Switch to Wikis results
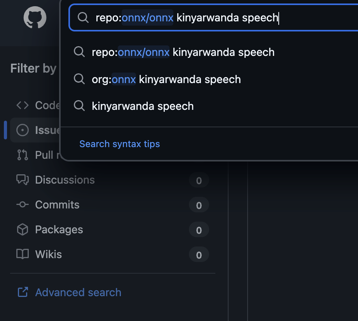This screenshot has height=321, width=358. [x=49, y=254]
